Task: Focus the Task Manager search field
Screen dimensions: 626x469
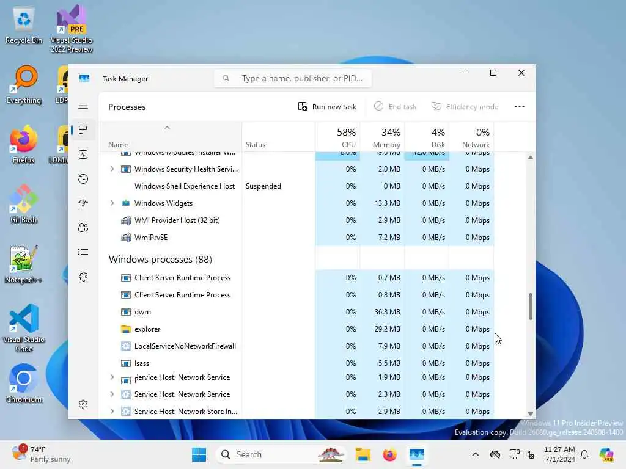Action: (x=293, y=78)
